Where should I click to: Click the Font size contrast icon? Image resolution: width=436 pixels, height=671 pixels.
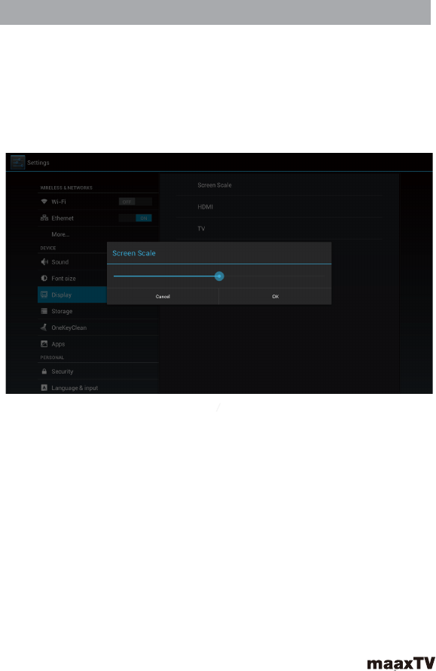coord(44,278)
